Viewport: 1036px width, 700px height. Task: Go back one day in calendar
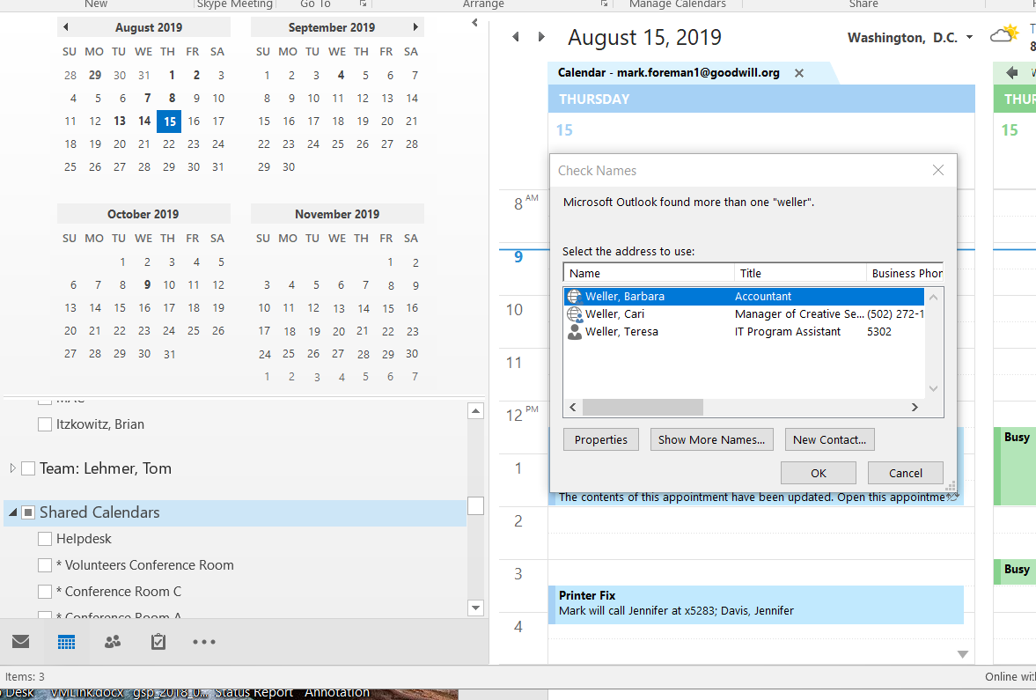(x=516, y=37)
